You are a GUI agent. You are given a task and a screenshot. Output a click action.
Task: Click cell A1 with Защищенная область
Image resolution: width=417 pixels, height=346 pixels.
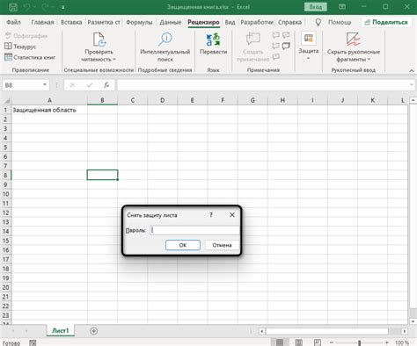click(x=49, y=110)
